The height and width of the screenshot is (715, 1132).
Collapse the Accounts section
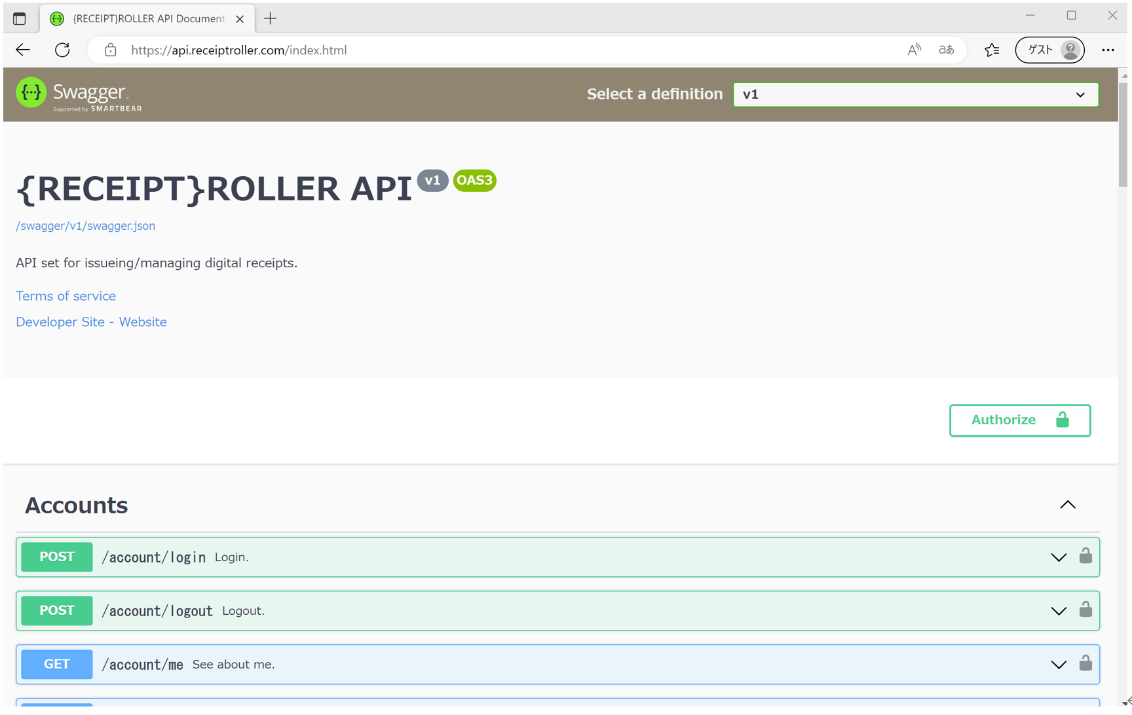1068,505
